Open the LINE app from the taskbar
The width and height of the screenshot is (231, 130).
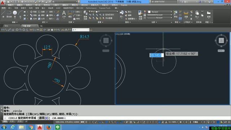58,127
